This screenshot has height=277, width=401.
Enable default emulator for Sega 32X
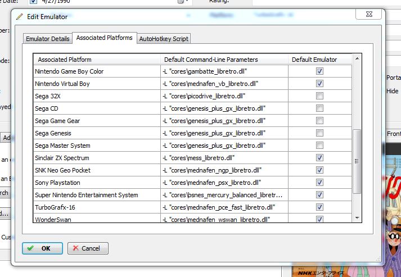(319, 96)
